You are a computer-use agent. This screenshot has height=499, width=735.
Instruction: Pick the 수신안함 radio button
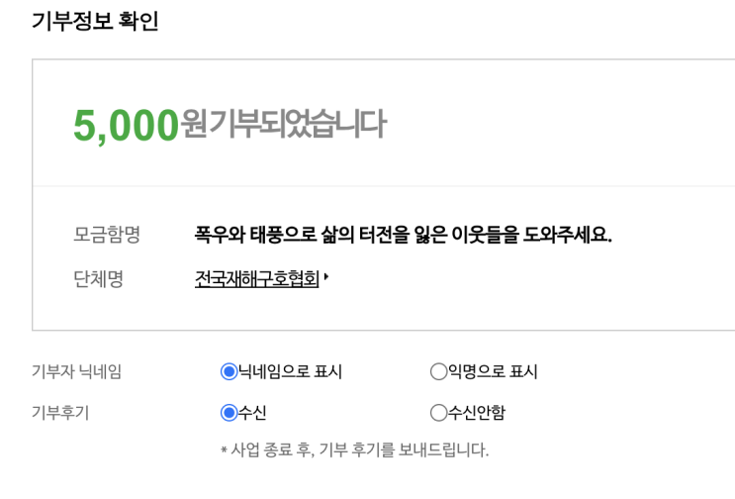click(x=438, y=413)
